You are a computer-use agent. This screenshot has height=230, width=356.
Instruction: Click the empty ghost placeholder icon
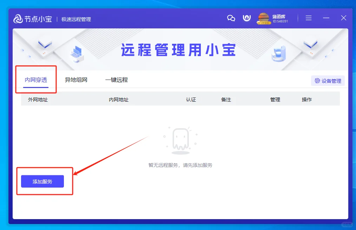pos(180,141)
